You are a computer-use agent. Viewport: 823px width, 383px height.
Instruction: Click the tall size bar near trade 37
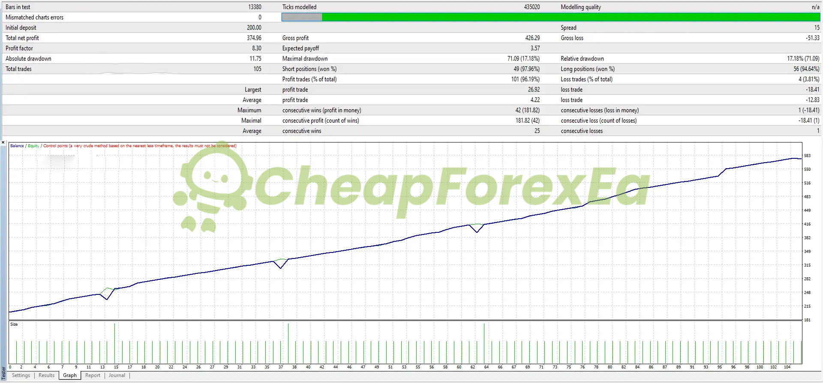[288, 343]
